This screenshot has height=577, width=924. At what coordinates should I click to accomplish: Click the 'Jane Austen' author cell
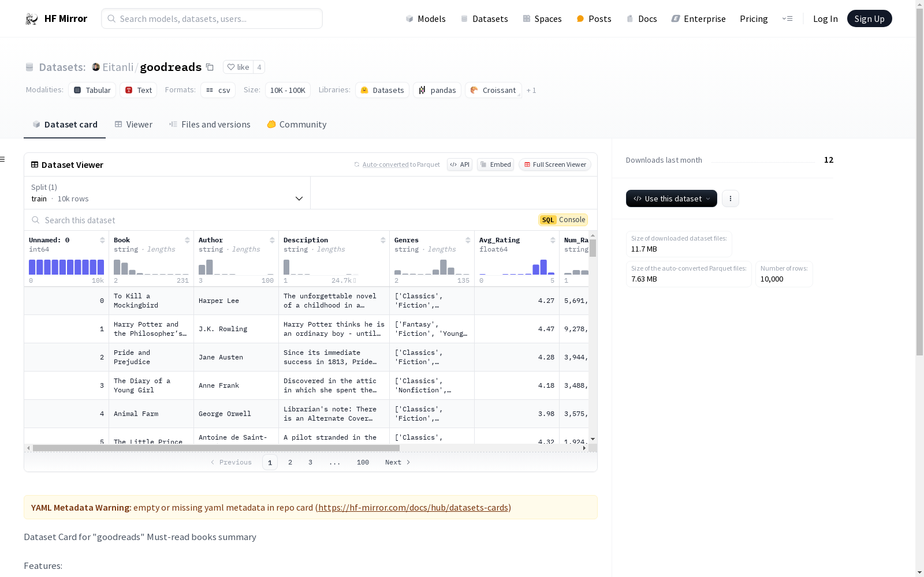(236, 357)
